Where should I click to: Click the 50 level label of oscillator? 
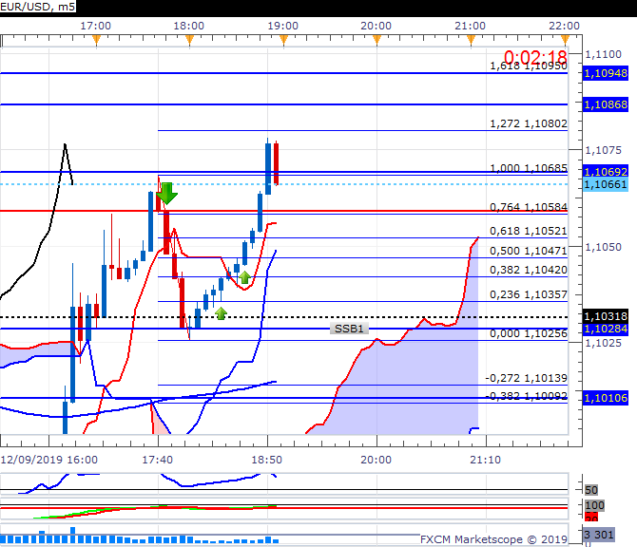tap(591, 490)
